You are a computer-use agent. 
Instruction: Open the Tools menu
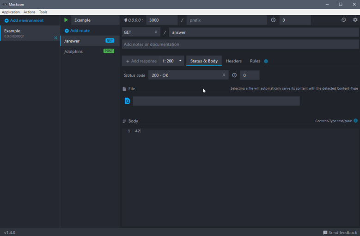[43, 12]
